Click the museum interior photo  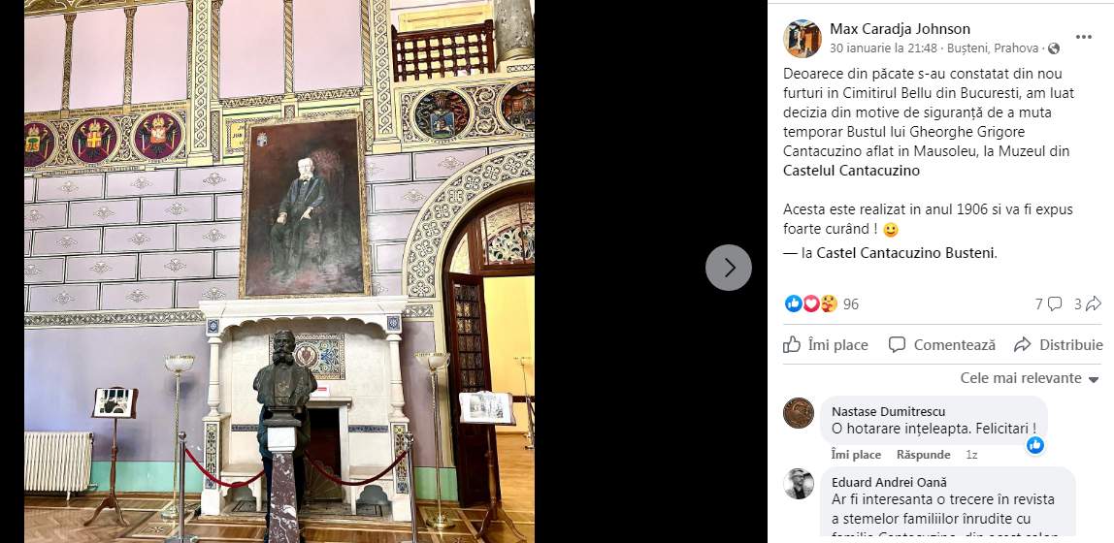click(279, 271)
